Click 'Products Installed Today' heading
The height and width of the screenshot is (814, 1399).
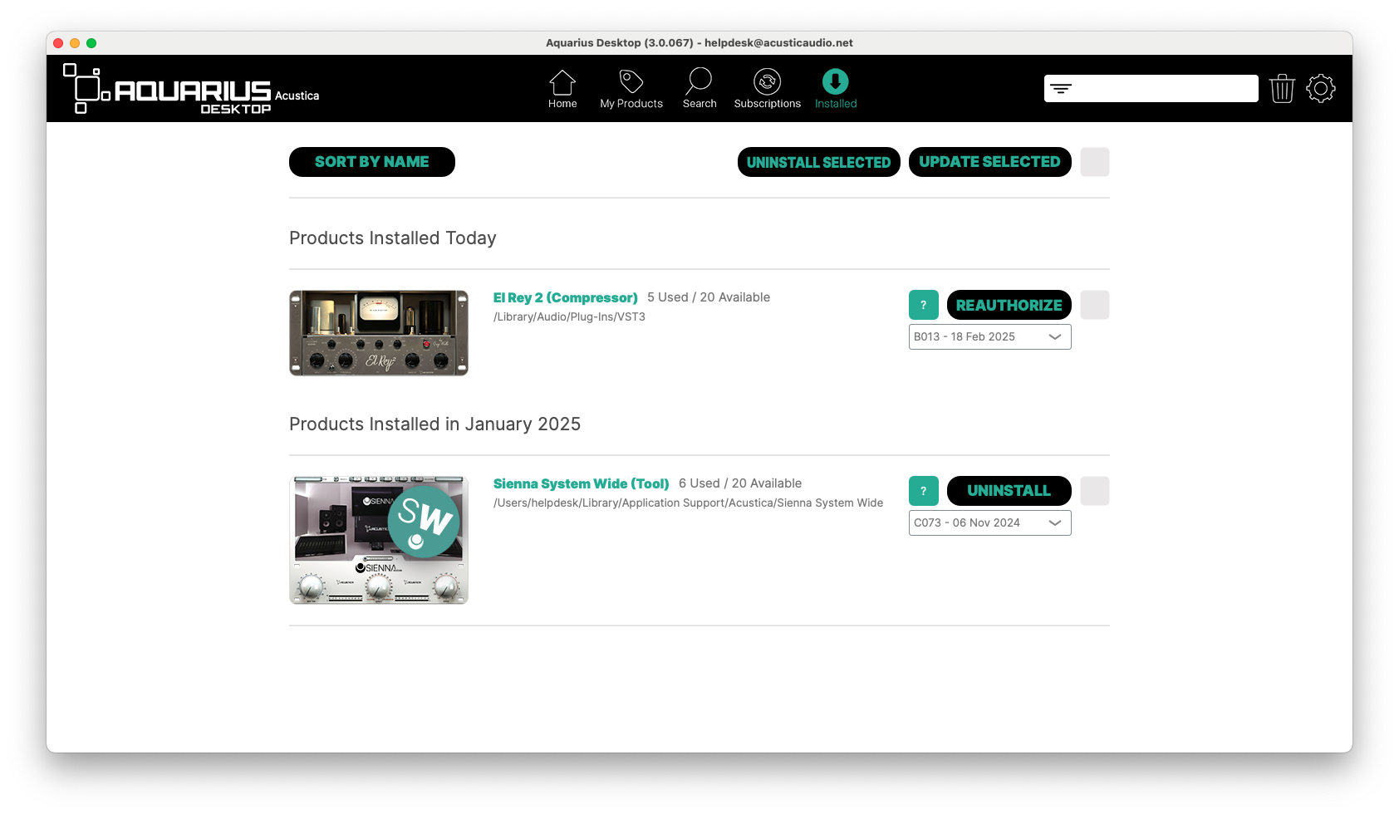pyautogui.click(x=392, y=238)
